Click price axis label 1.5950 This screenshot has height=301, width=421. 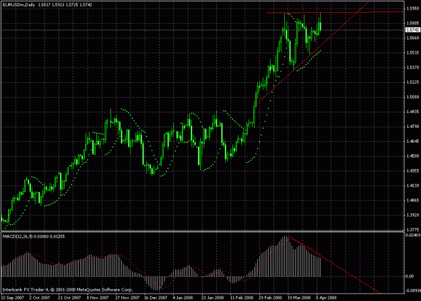(x=413, y=9)
